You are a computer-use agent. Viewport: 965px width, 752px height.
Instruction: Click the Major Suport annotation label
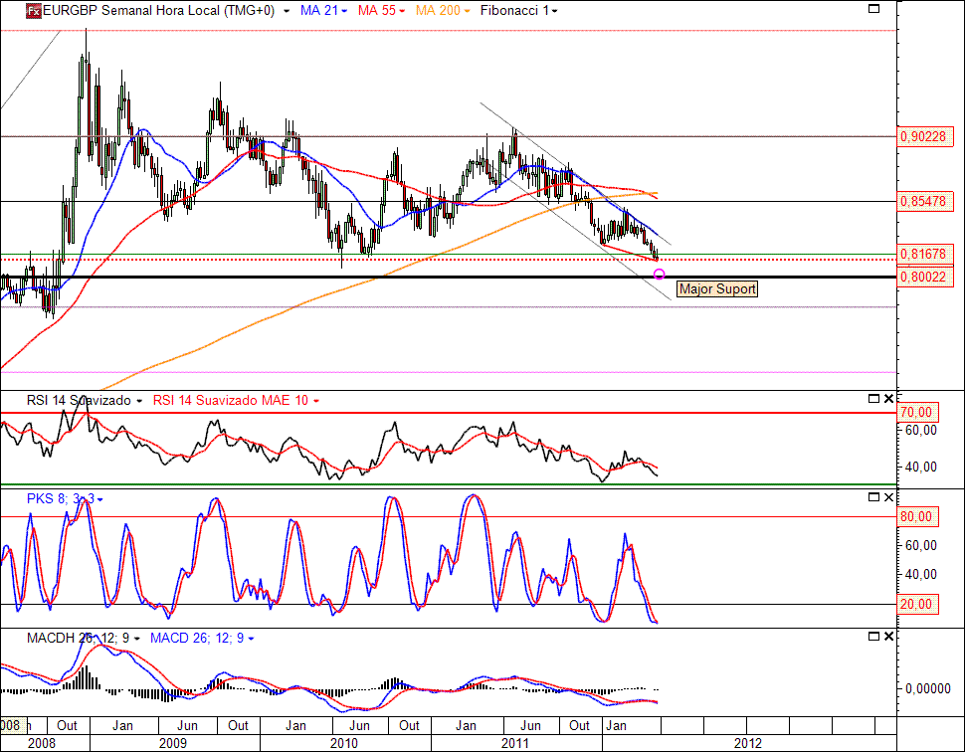click(x=717, y=289)
